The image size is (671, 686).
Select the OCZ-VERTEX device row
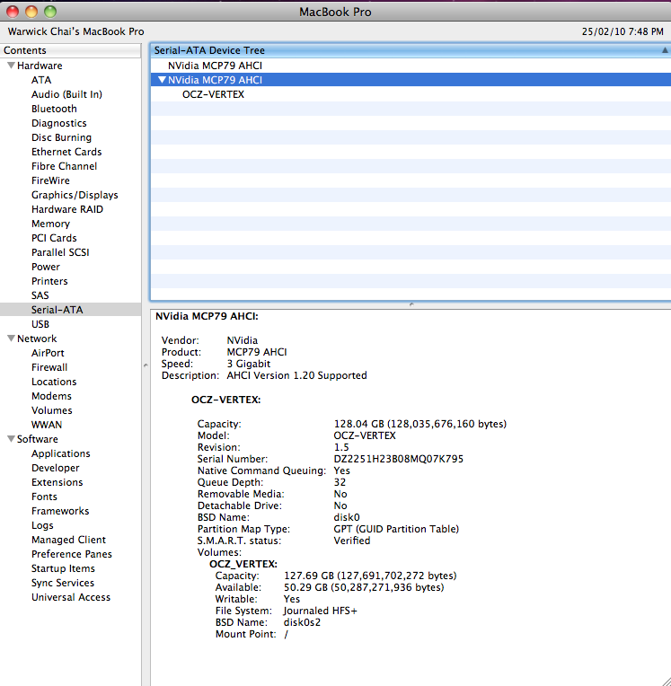point(411,94)
